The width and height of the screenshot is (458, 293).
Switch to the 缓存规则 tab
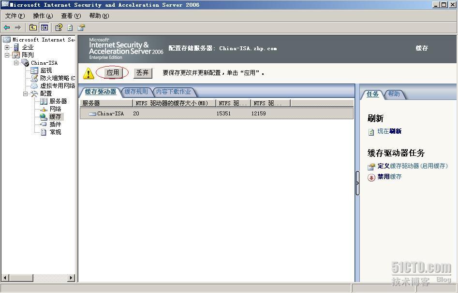click(136, 92)
